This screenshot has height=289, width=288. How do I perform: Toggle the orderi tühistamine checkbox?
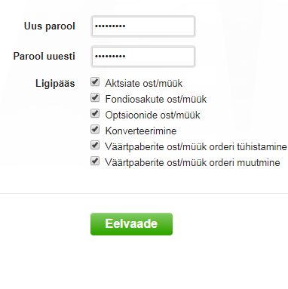point(95,145)
